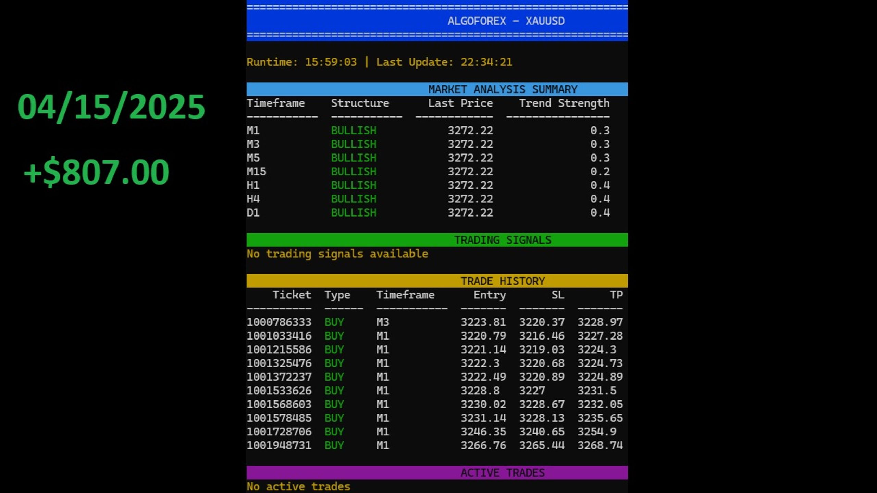Viewport: 877px width, 493px height.
Task: Click trend strength 0.2 in M15 row
Action: 600,172
